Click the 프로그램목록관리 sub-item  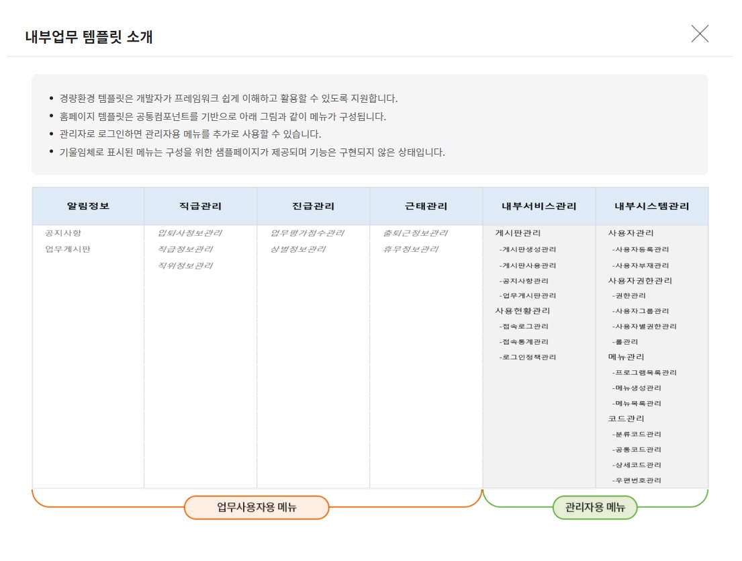click(645, 373)
